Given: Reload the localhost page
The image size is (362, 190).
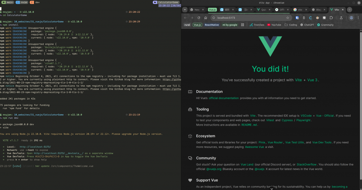Looking at the screenshot, I should [x=199, y=18].
